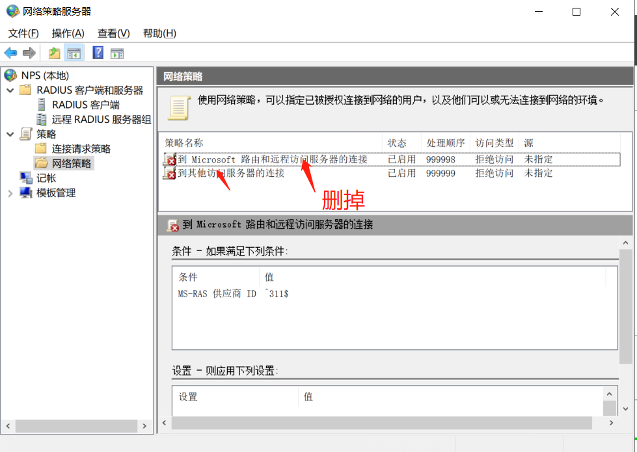Select NPS (本地) root node

pyautogui.click(x=45, y=75)
